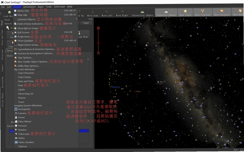
Task: Open Camera side tab
Action: click(x=2, y=68)
